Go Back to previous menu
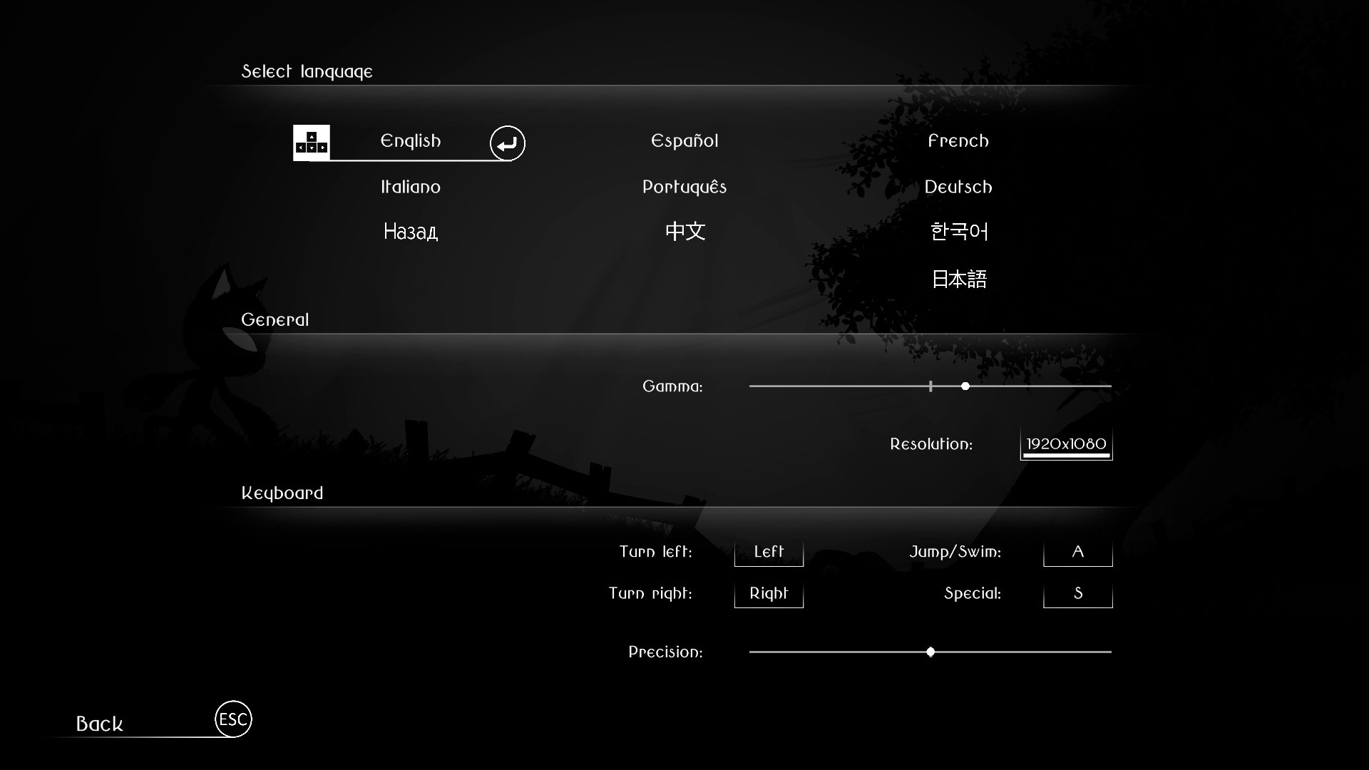 point(100,724)
